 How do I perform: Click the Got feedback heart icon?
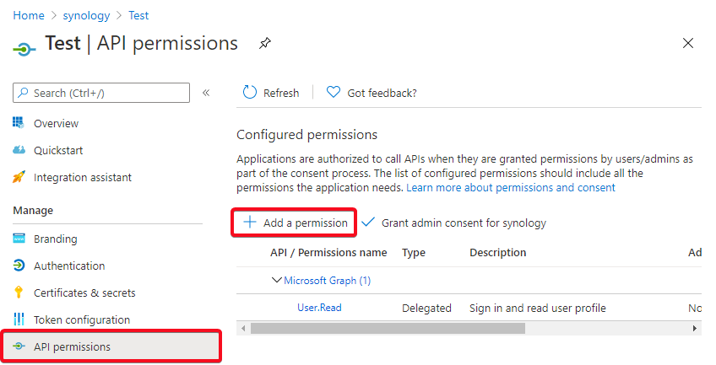click(334, 92)
